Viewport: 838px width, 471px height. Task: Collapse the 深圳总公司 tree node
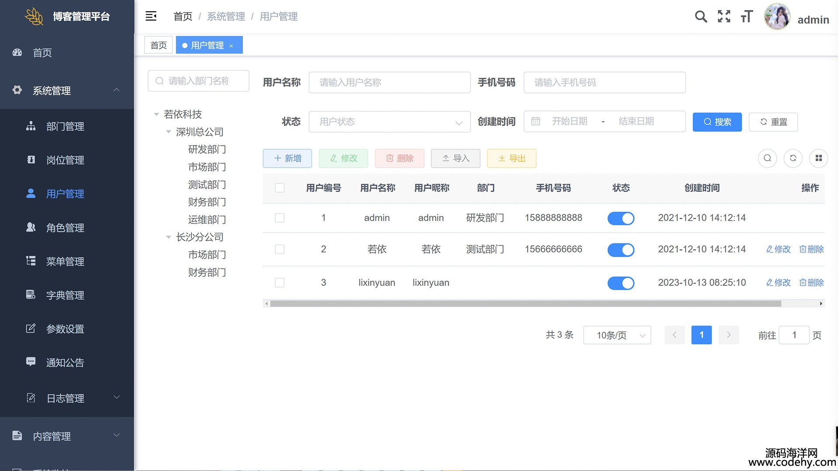(x=169, y=132)
